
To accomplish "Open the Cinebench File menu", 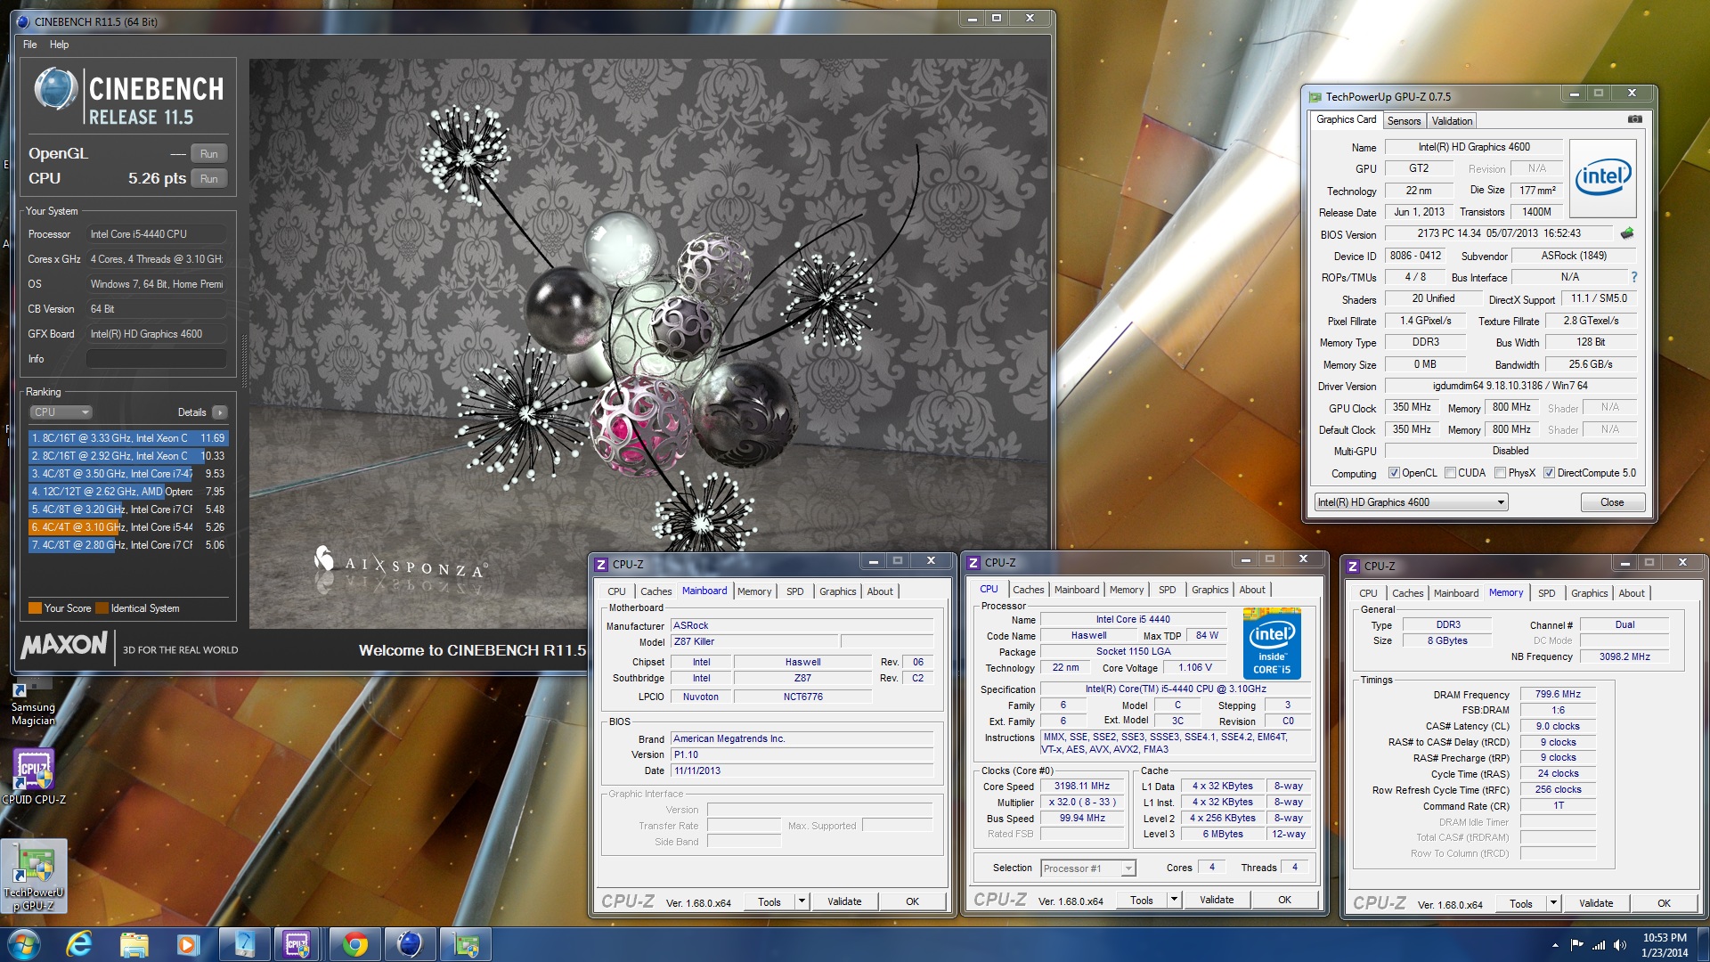I will (30, 45).
